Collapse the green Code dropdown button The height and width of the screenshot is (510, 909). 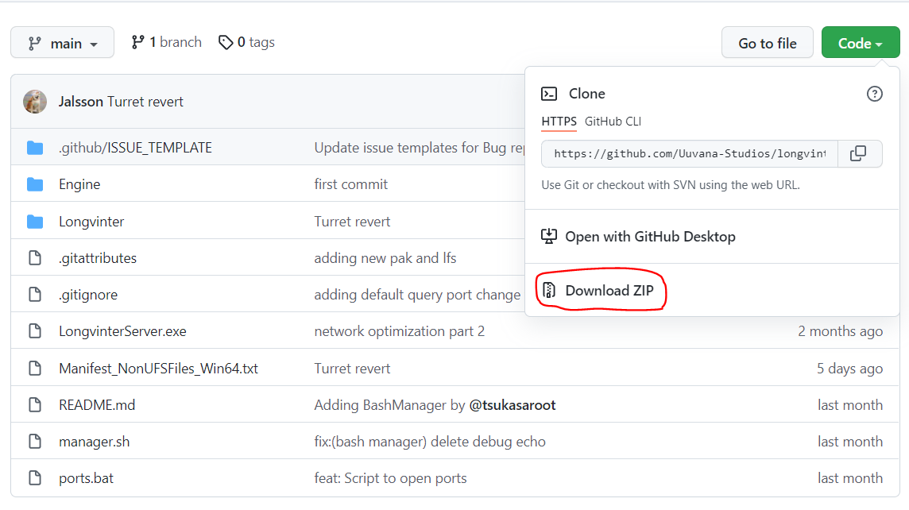tap(861, 42)
